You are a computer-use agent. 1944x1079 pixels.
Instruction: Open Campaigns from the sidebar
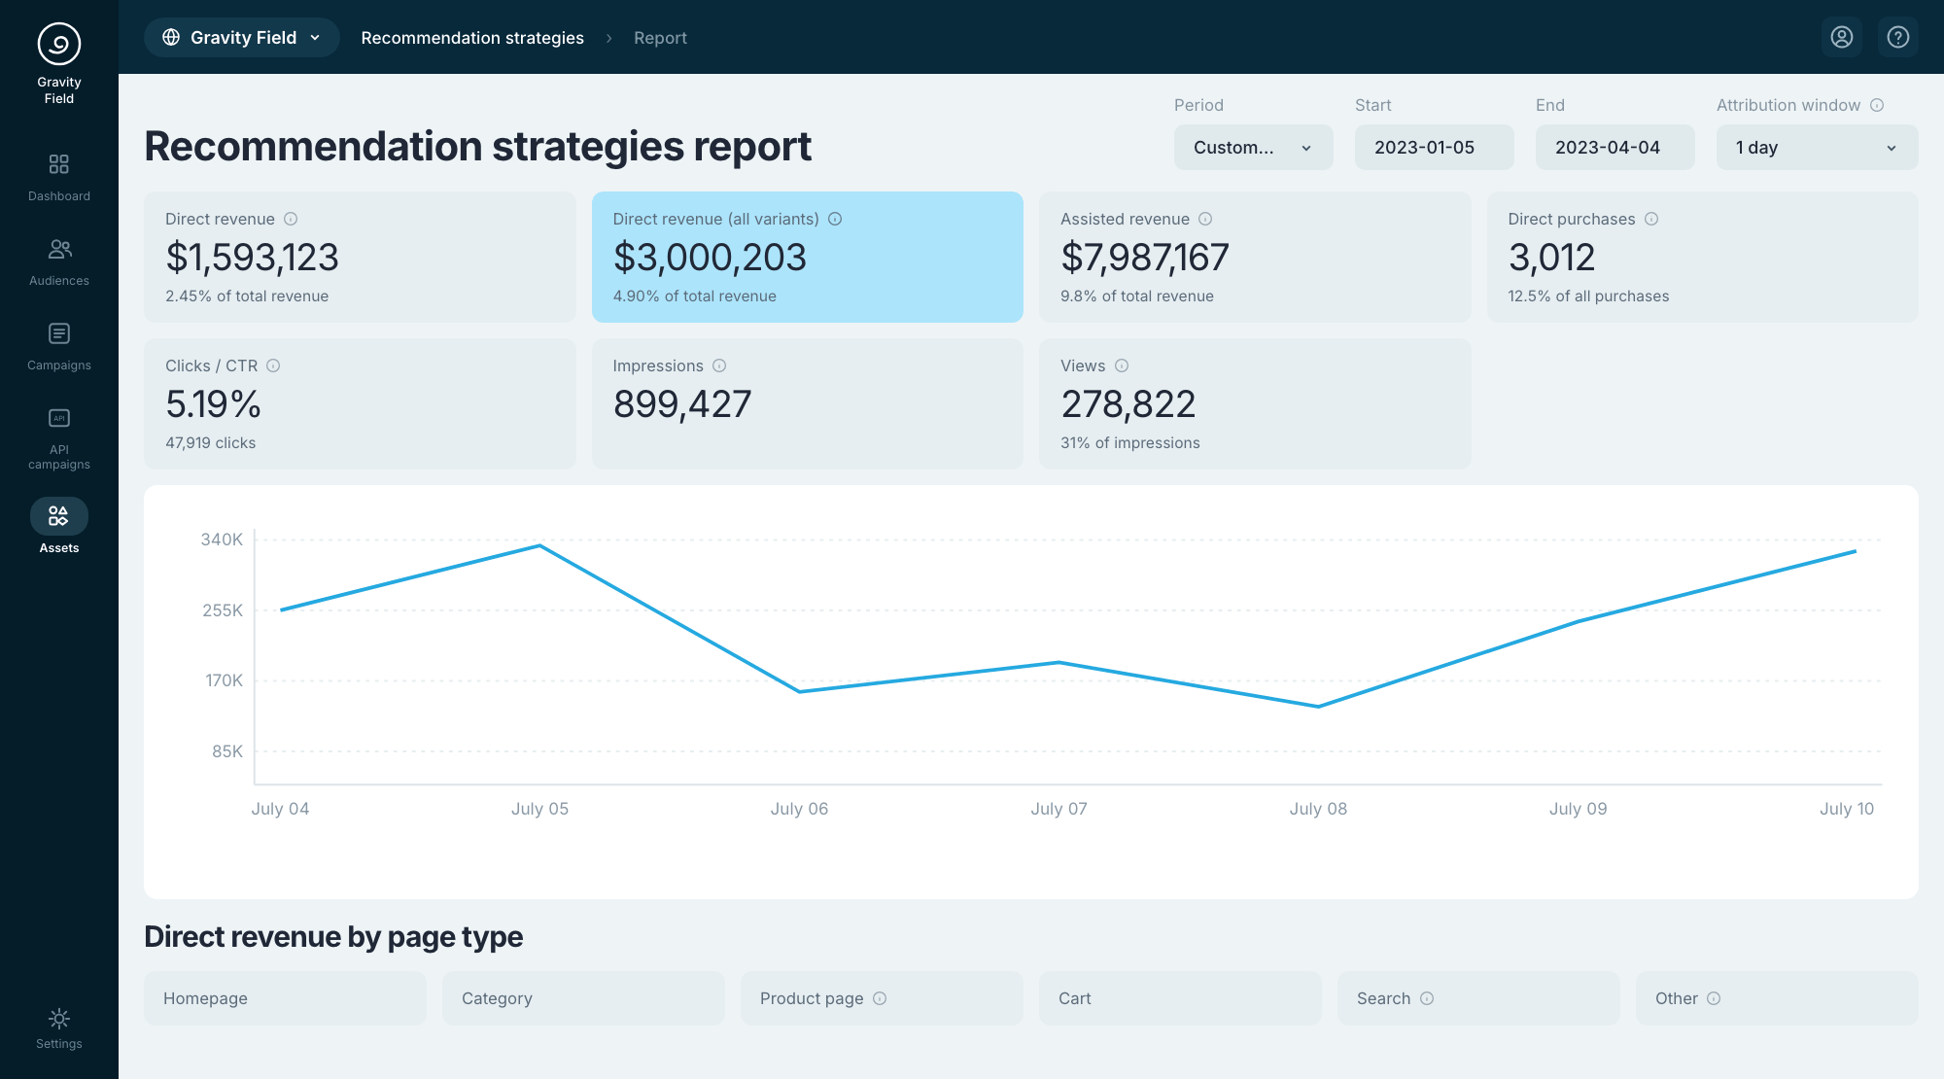pos(59,346)
